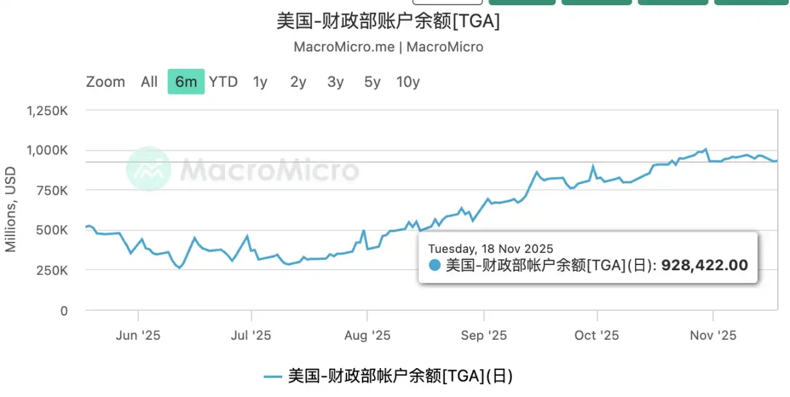Screen dimensions: 790x397
Task: Click the chart title 美国-财政部账户余额[TGA]
Action: point(388,21)
